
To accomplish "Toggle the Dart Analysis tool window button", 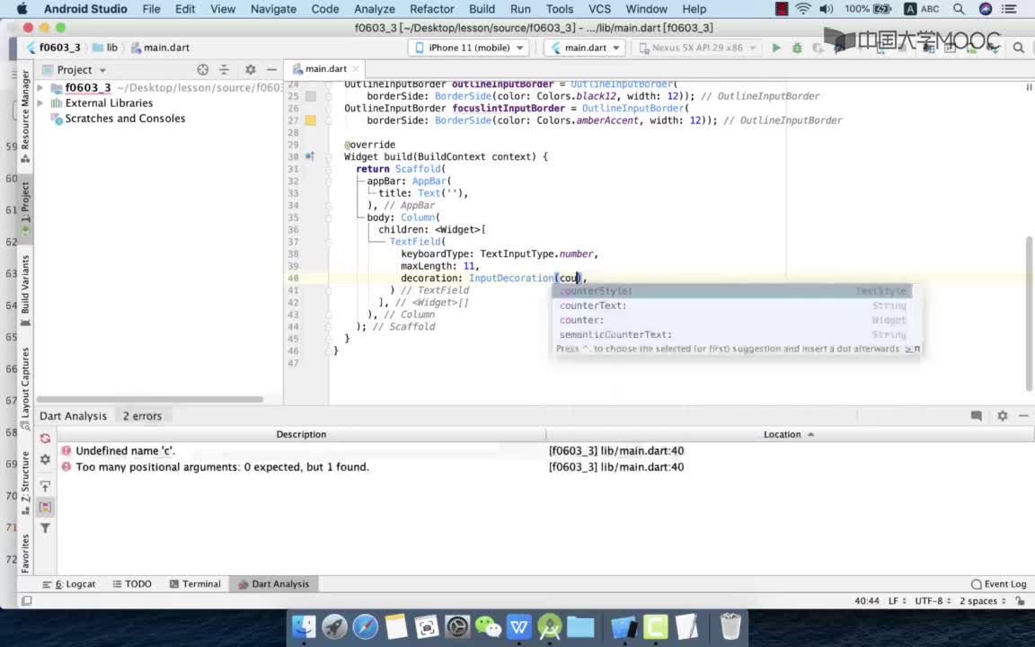I will [x=273, y=584].
